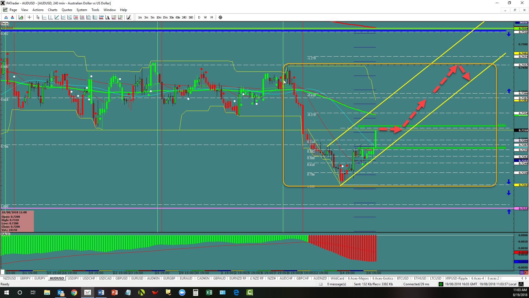This screenshot has height=298, width=529.
Task: Open Excel from the Windows taskbar
Action: point(209,292)
